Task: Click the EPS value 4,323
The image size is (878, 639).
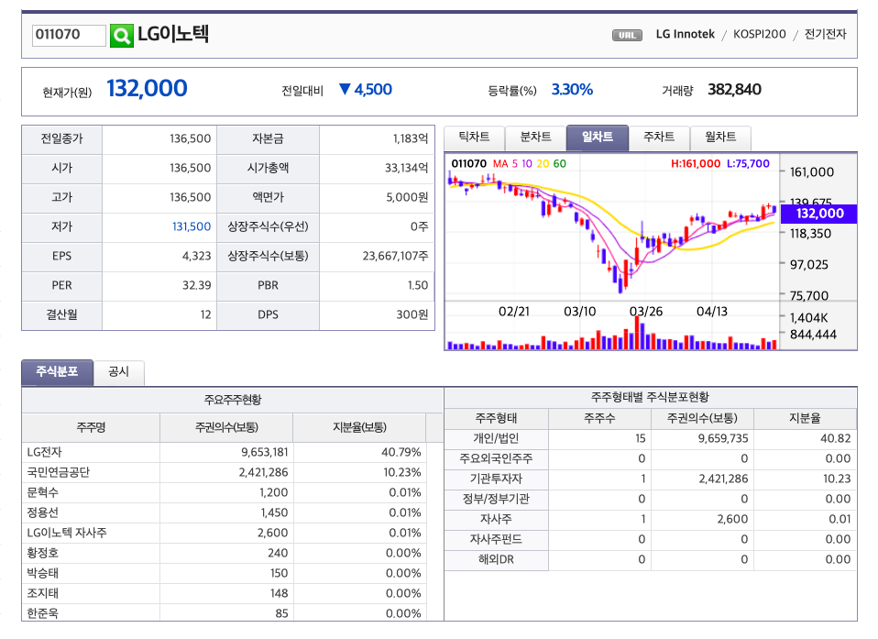Action: (x=196, y=256)
